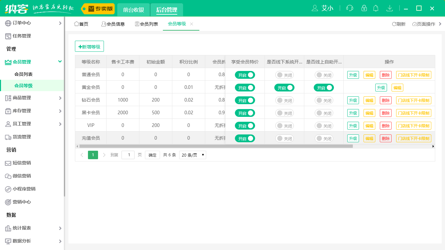Click the 刷新 refresh icon
The image size is (445, 250).
394,24
